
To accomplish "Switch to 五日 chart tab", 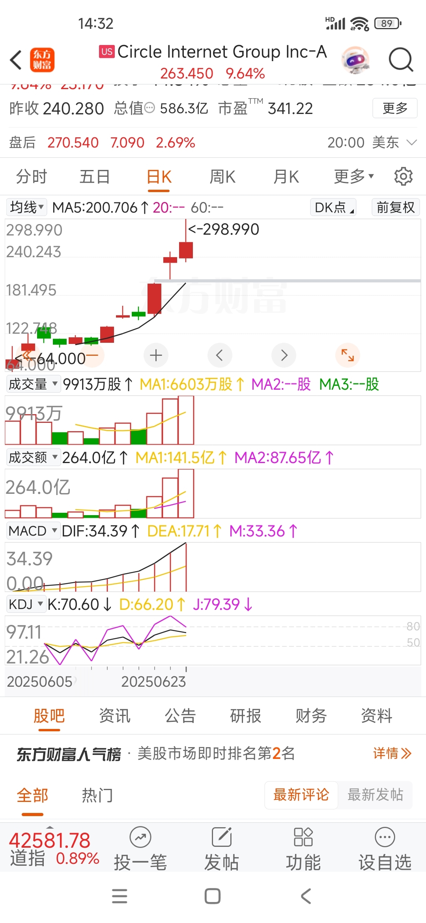I will tap(95, 176).
